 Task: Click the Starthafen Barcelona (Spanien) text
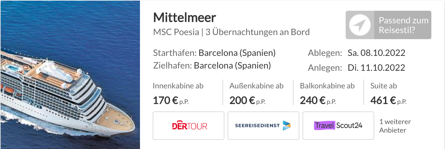(214, 53)
